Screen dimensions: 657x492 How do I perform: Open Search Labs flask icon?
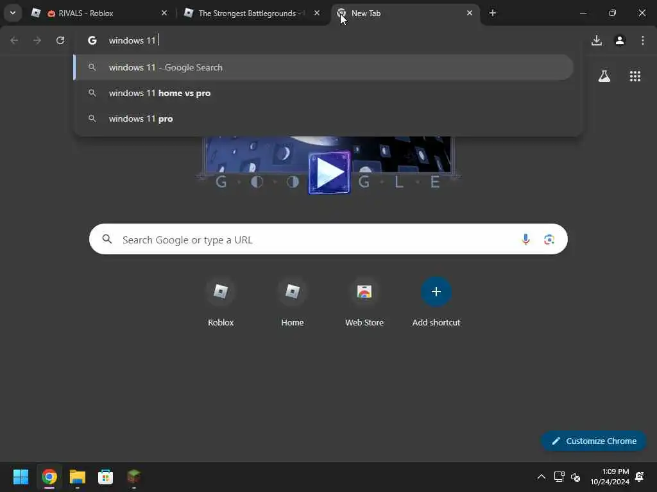pyautogui.click(x=604, y=76)
